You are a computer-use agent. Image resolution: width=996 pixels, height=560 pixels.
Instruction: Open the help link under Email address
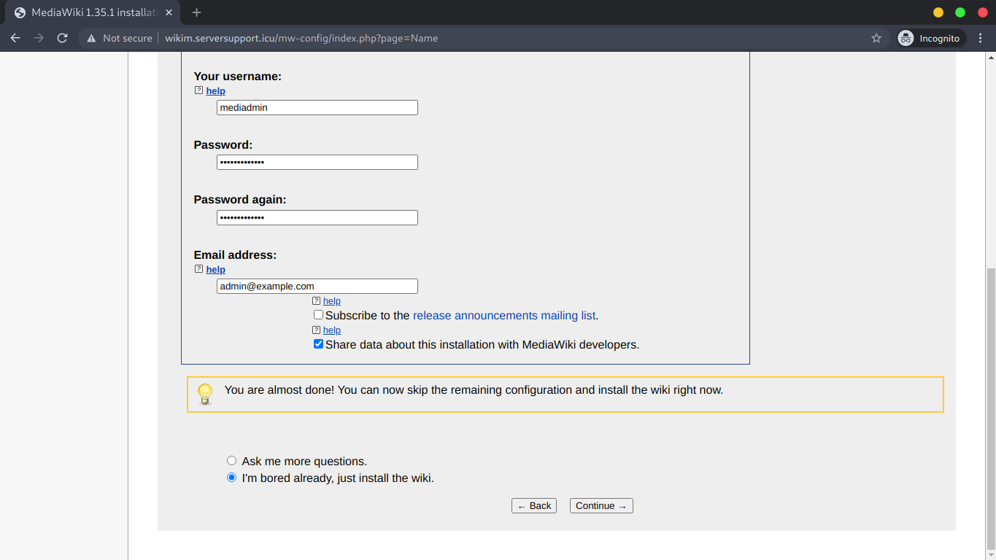215,270
